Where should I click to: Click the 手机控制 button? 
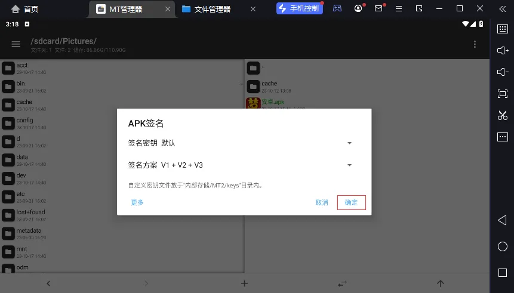[x=300, y=8]
